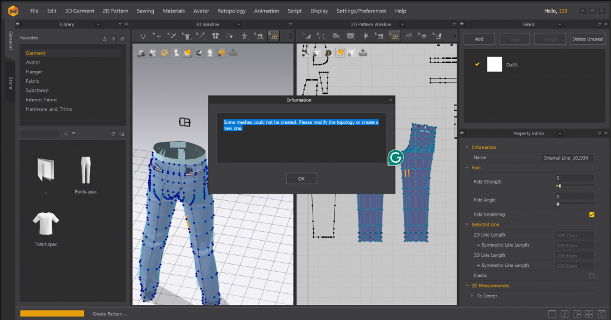Image resolution: width=611 pixels, height=320 pixels.
Task: Click the Simulate arrow icon in 3D toolbar
Action: click(x=143, y=36)
